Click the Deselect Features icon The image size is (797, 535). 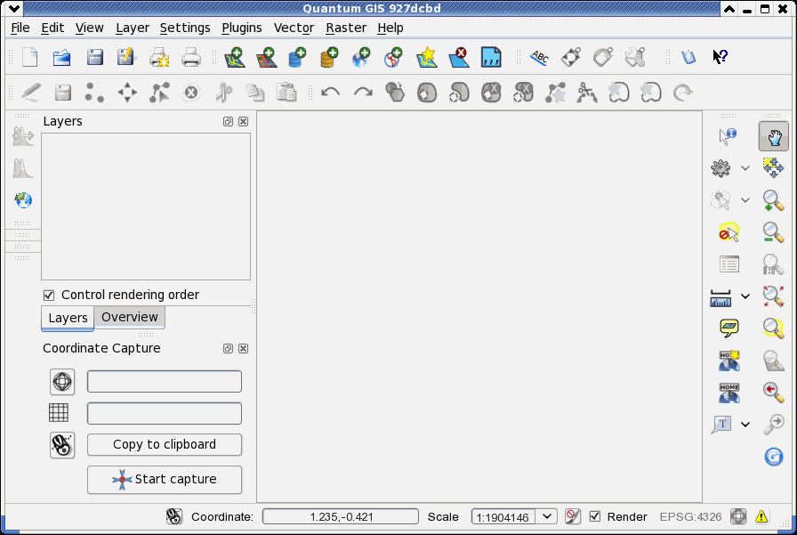[x=729, y=232]
